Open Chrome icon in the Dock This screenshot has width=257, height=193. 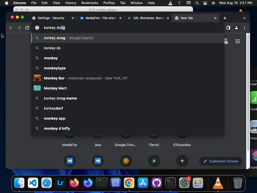129,183
